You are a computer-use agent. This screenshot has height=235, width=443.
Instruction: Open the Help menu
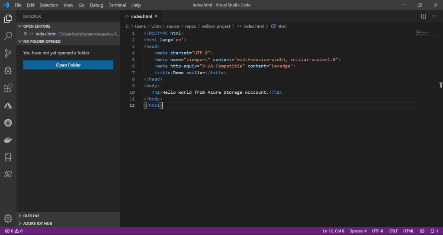136,5
